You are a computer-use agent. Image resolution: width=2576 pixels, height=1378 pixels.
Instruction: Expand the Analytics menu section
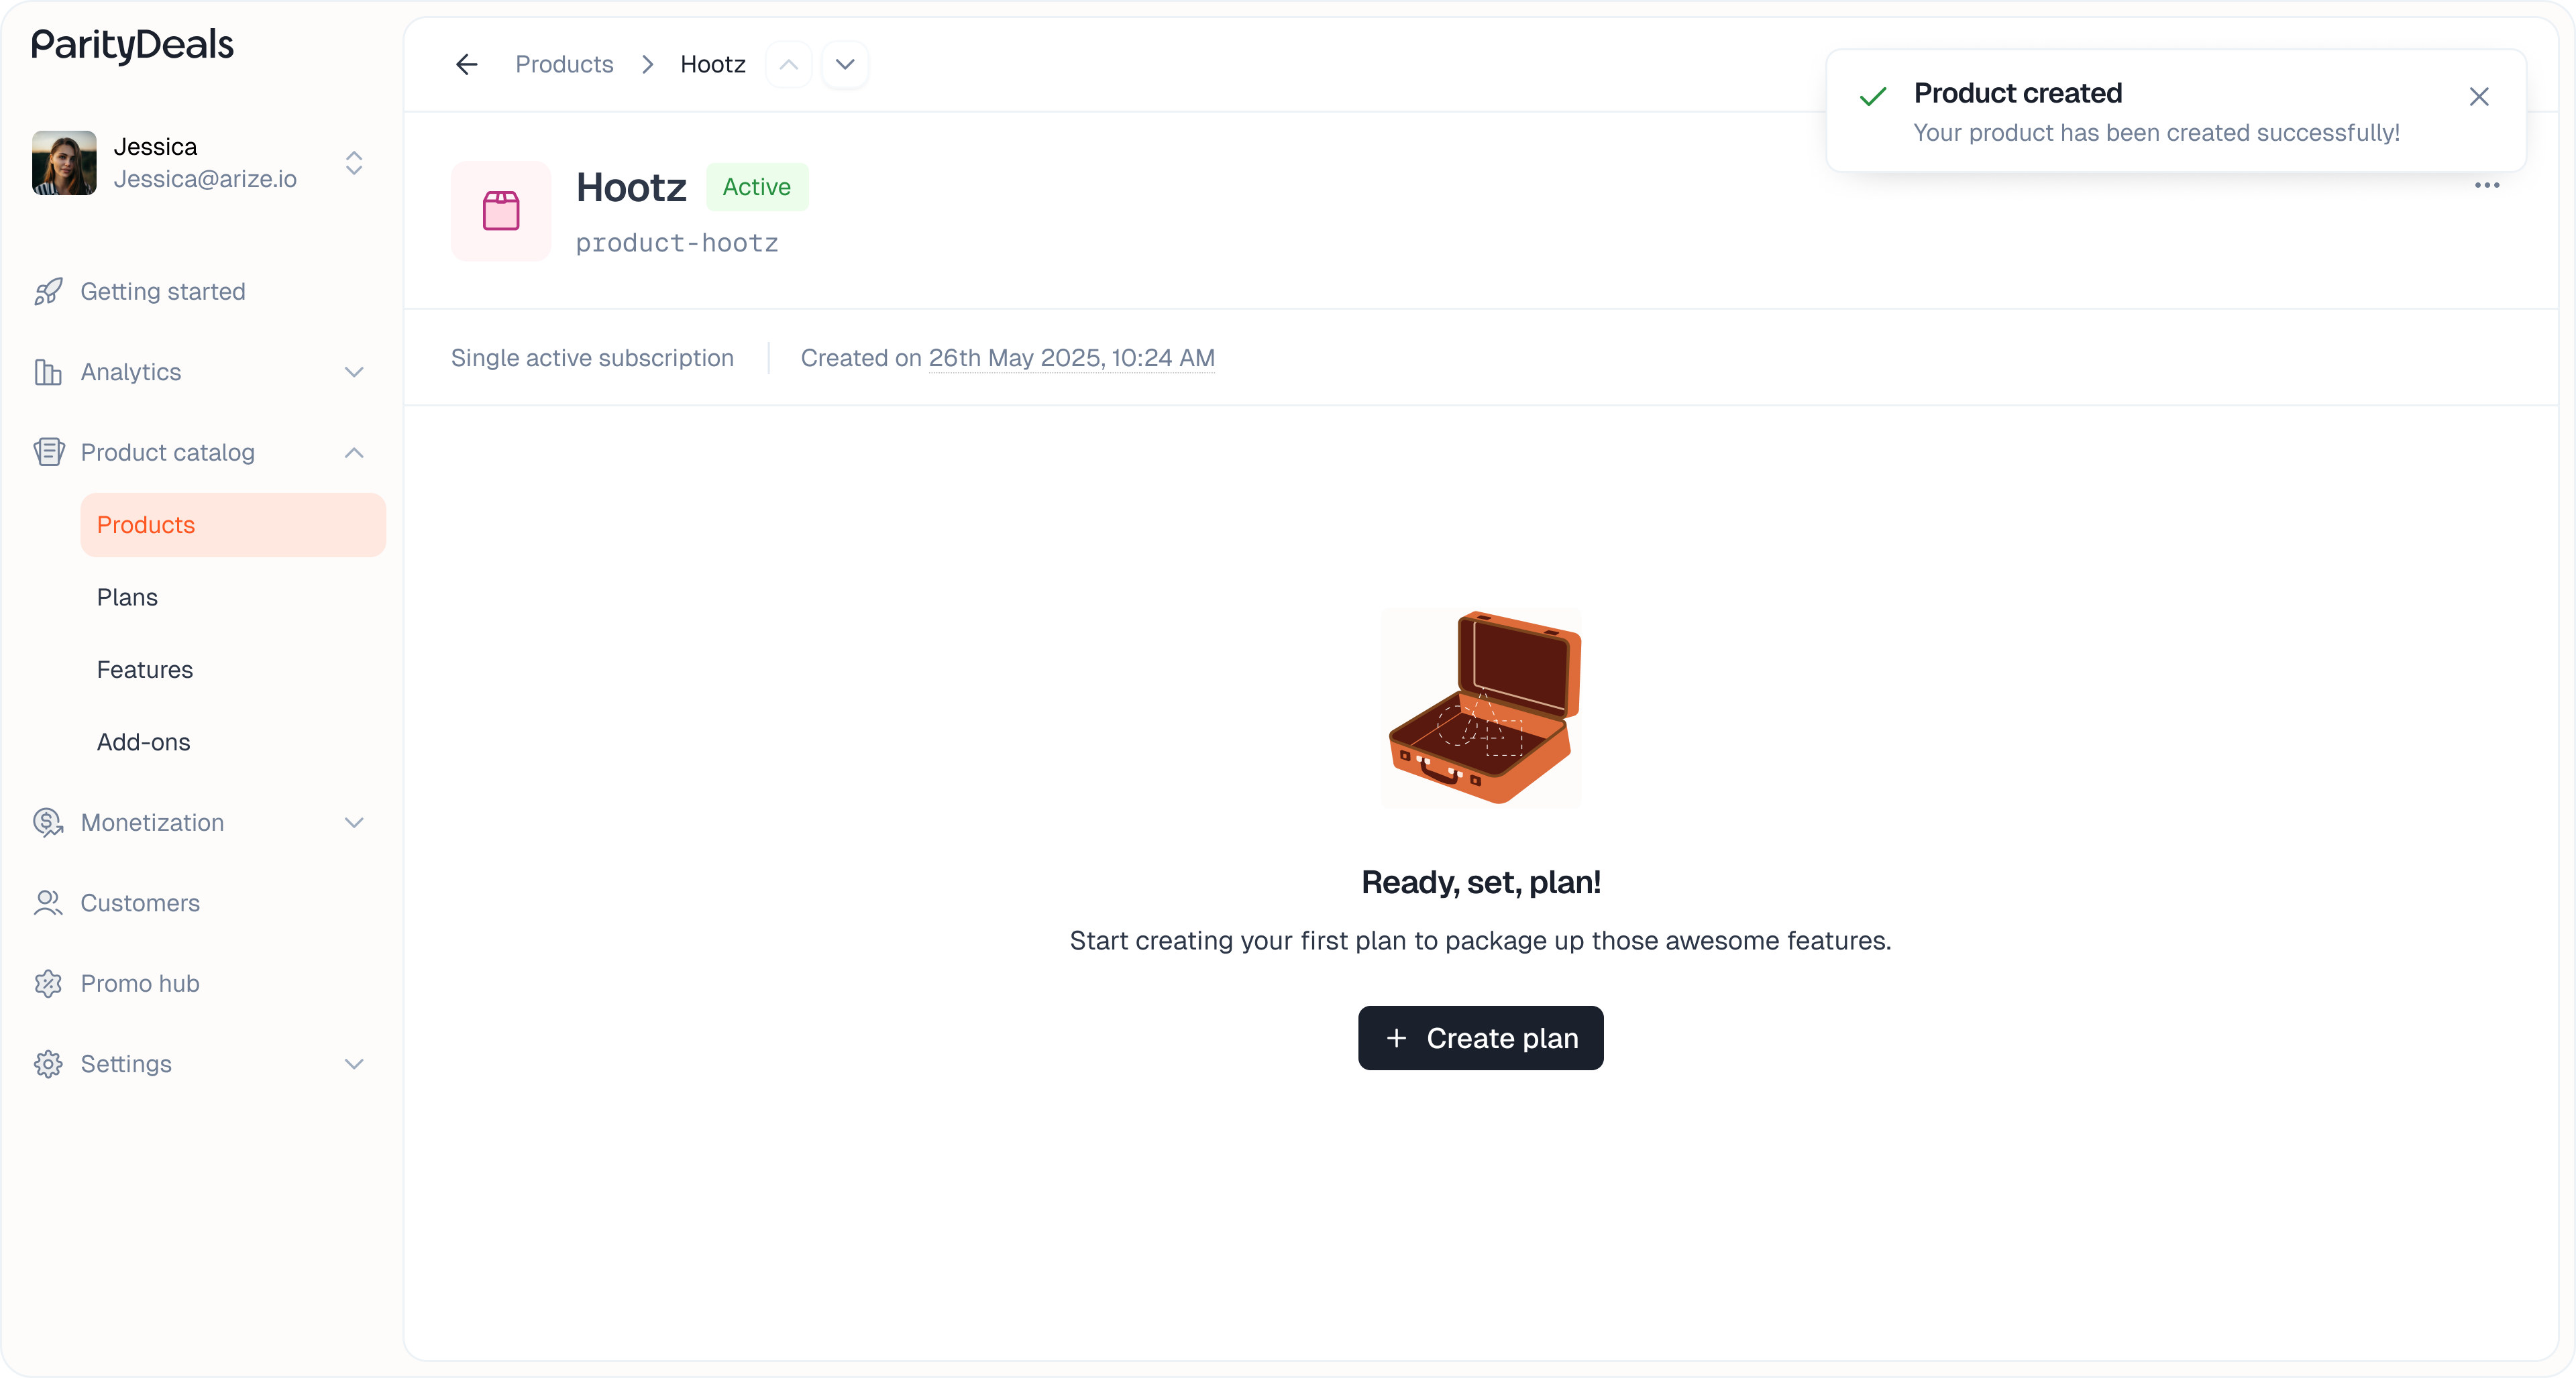pos(353,373)
